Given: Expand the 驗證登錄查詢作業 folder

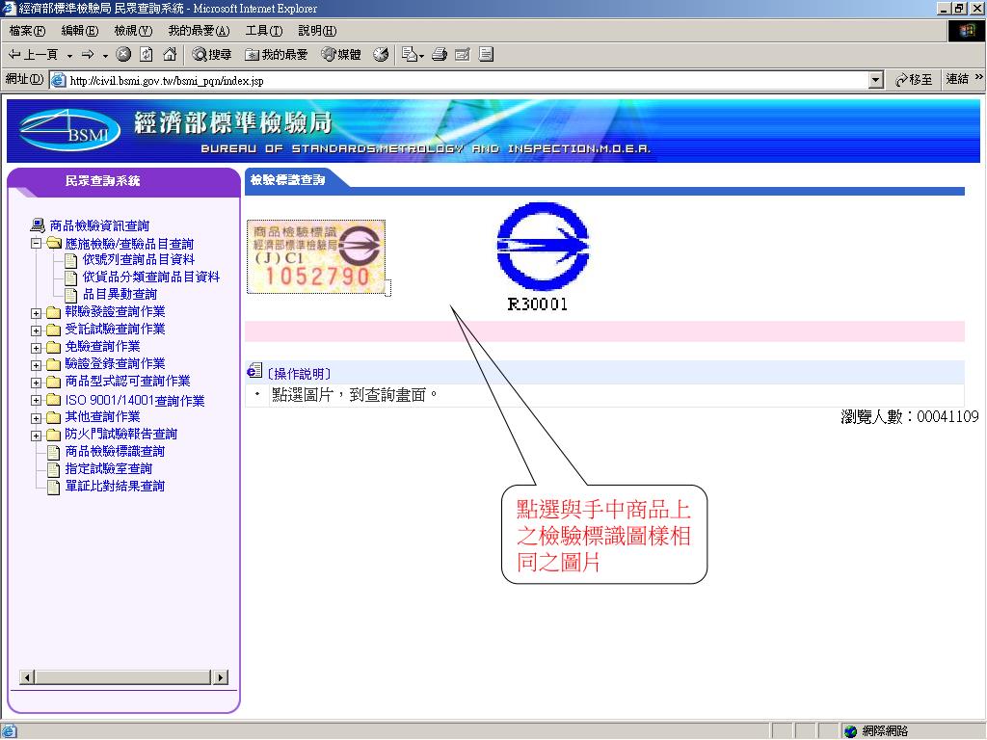Looking at the screenshot, I should (x=36, y=365).
